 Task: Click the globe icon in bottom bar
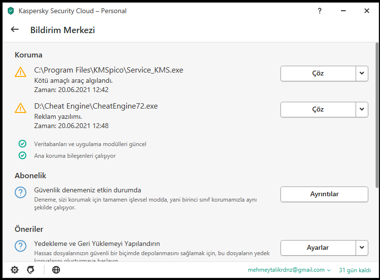coord(56,270)
